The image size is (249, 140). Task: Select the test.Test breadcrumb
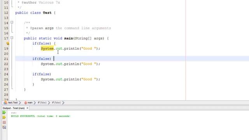[13, 103]
